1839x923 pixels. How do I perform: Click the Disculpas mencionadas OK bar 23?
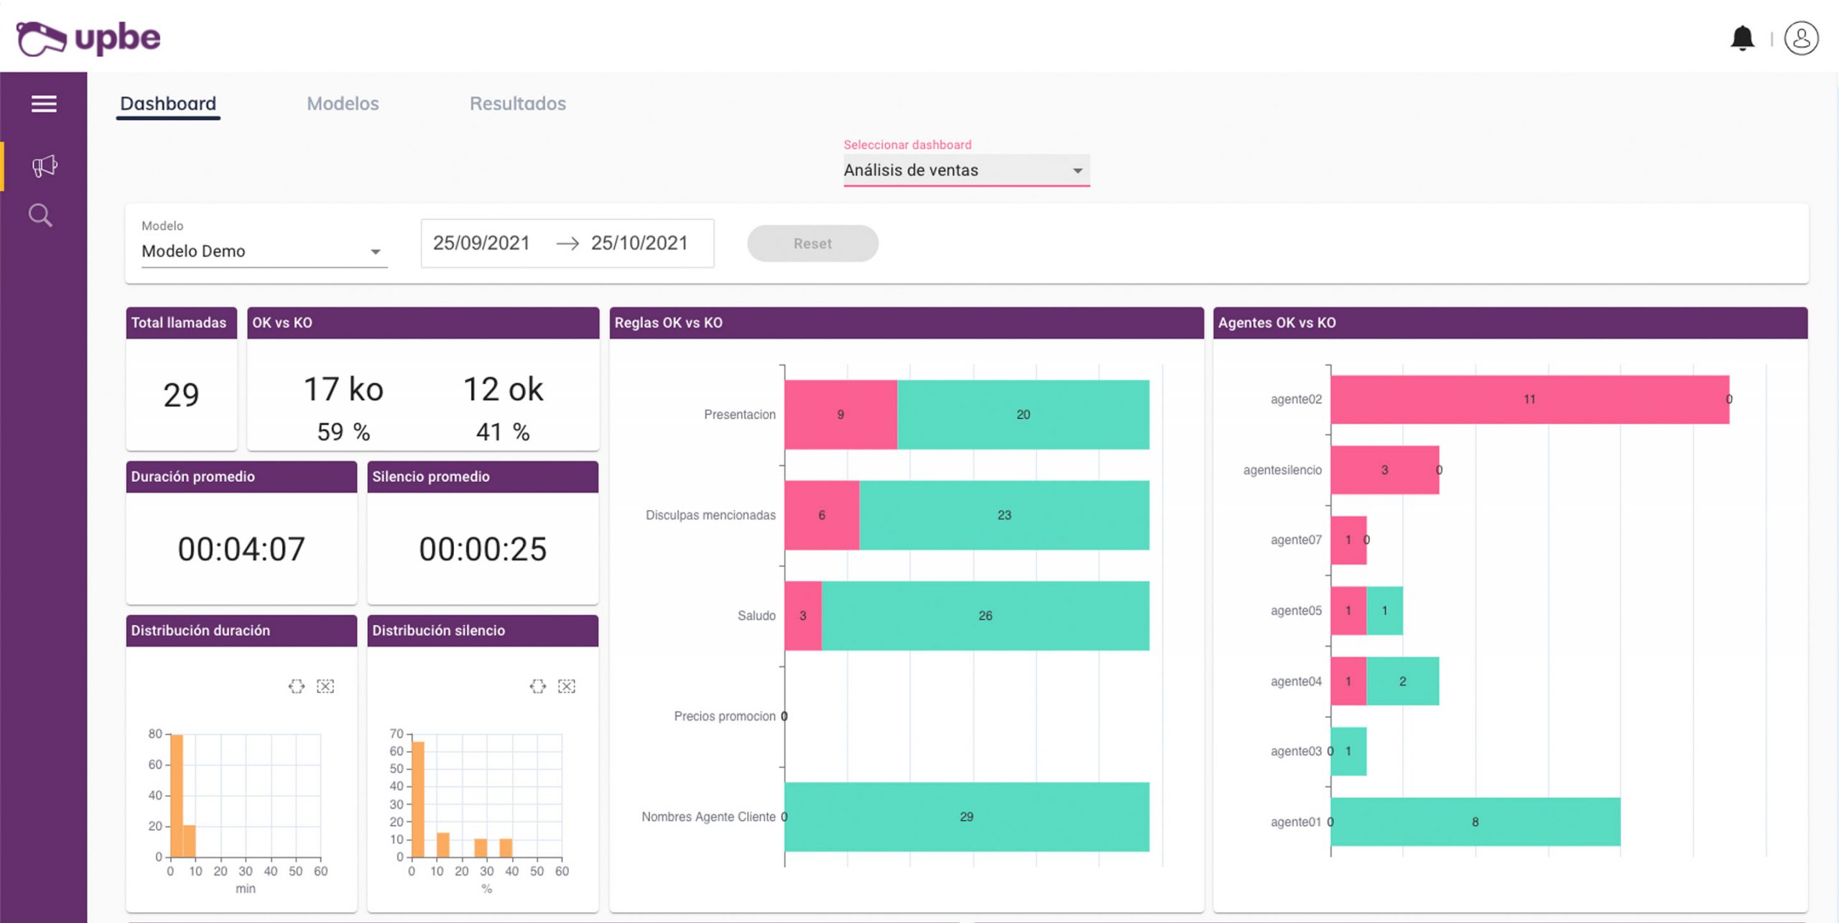point(1004,515)
